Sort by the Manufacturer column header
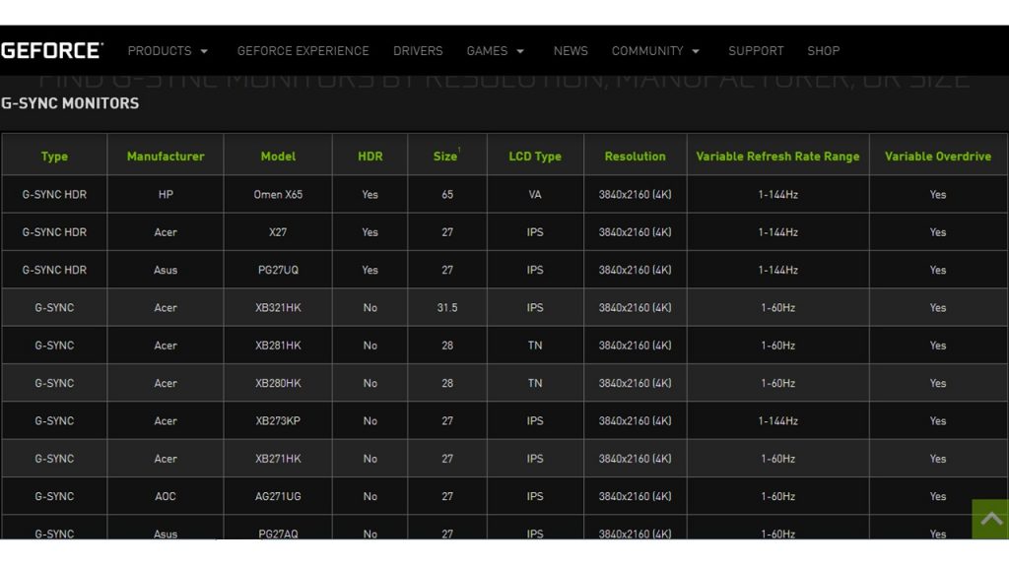This screenshot has height=567, width=1009. click(166, 157)
